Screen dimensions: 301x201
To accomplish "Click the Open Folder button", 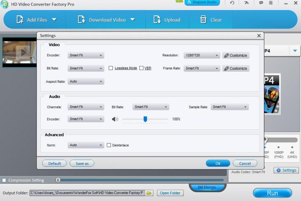I will (170, 193).
